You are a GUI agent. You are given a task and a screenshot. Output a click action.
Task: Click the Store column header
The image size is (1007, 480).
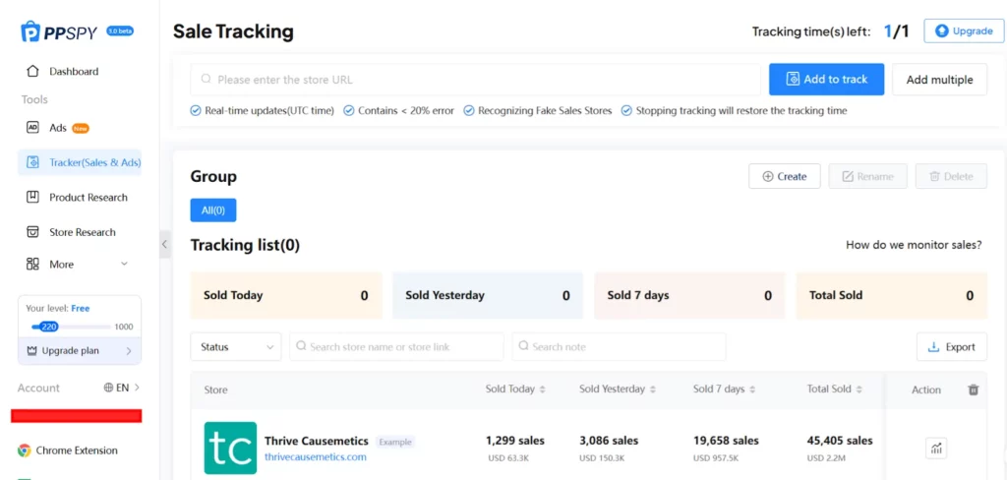(x=215, y=390)
